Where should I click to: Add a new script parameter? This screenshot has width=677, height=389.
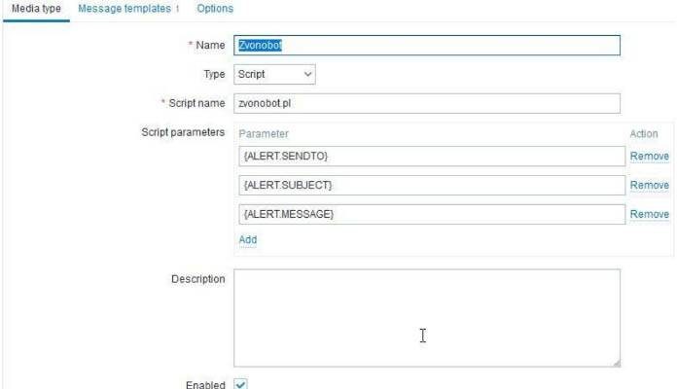point(248,239)
